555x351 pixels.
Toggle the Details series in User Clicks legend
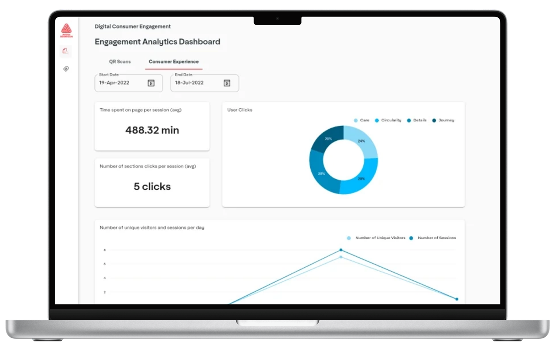420,120
